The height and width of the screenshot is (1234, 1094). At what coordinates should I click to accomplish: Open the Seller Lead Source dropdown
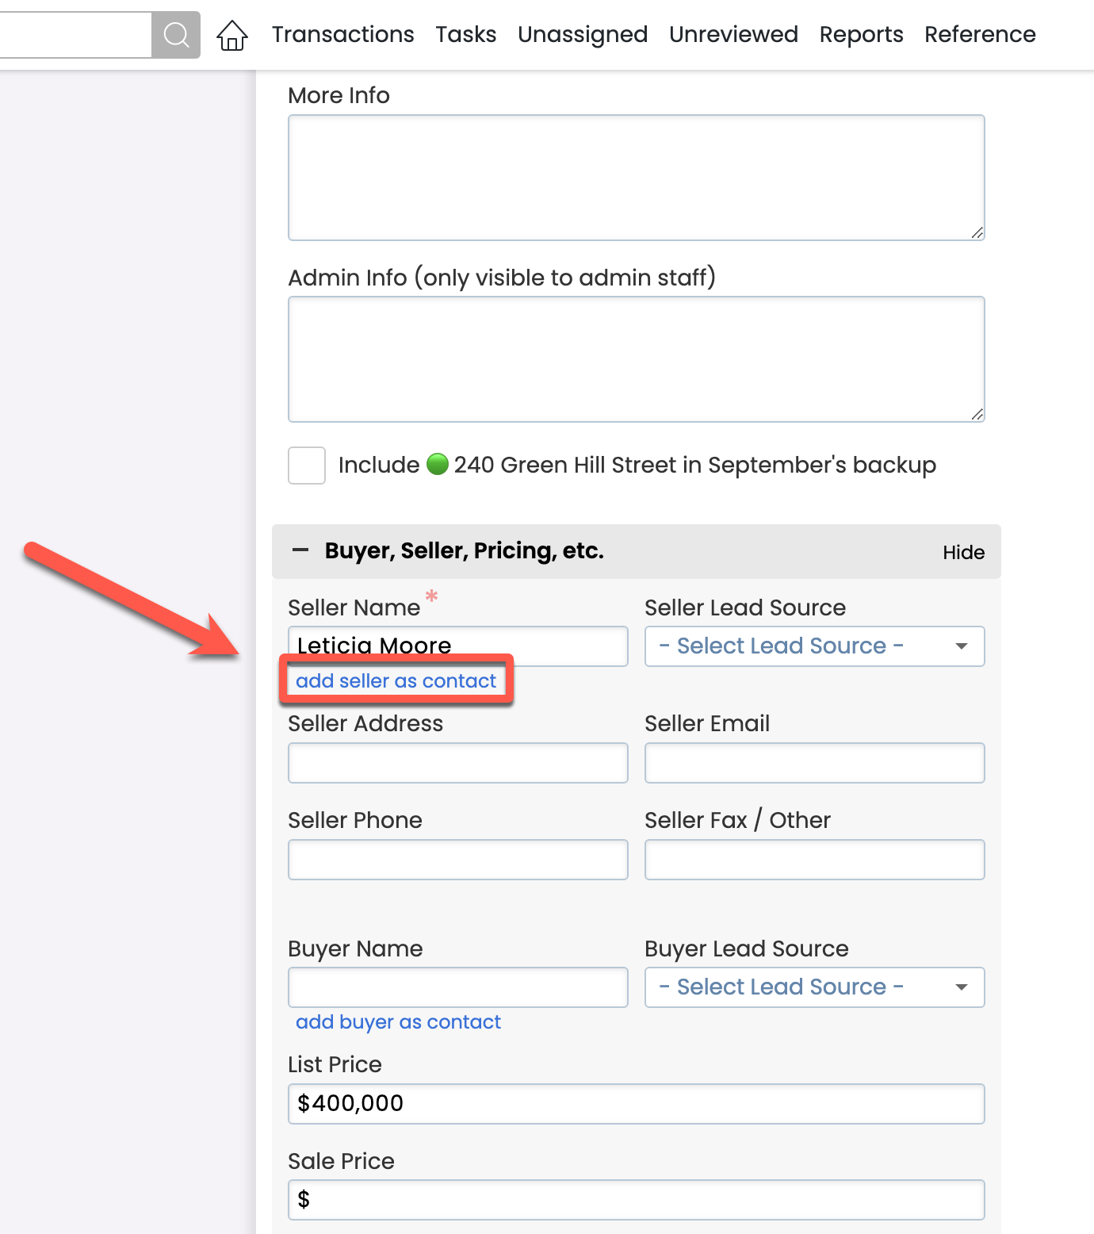tap(814, 646)
